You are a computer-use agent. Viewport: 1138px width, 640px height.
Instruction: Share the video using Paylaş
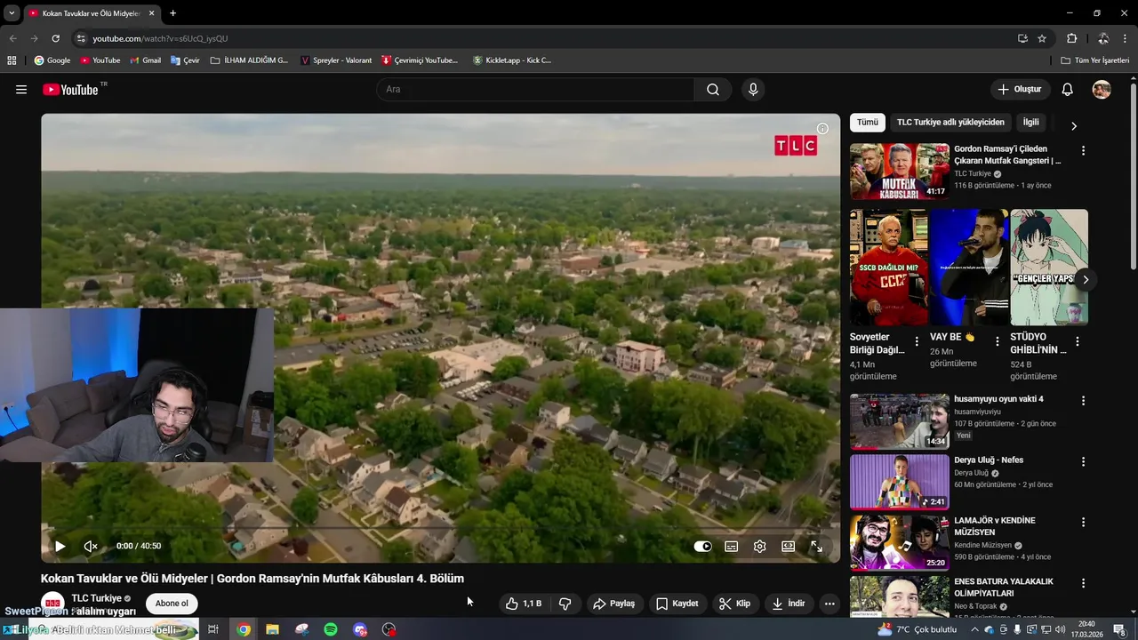pos(613,604)
